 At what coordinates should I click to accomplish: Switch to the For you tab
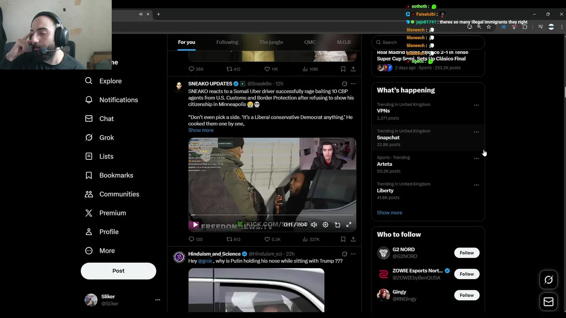187,42
